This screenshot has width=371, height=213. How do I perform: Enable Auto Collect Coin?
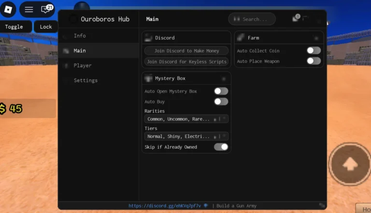click(x=314, y=51)
